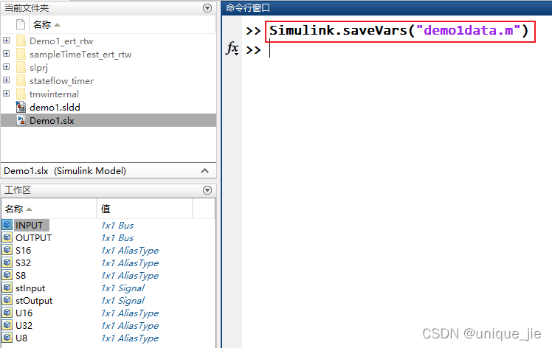Select the U8 workspace variable
Image resolution: width=552 pixels, height=348 pixels.
click(x=21, y=338)
